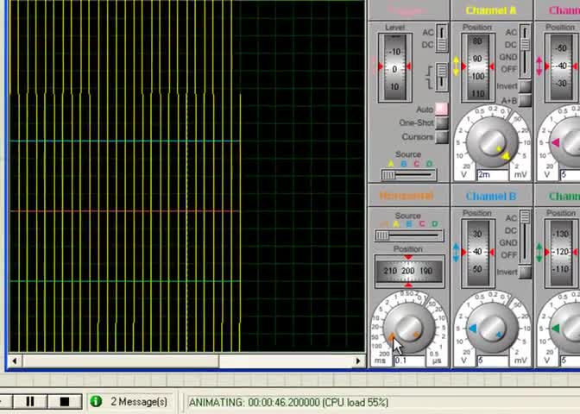Set trigger edge polarity switch

pyautogui.click(x=442, y=77)
